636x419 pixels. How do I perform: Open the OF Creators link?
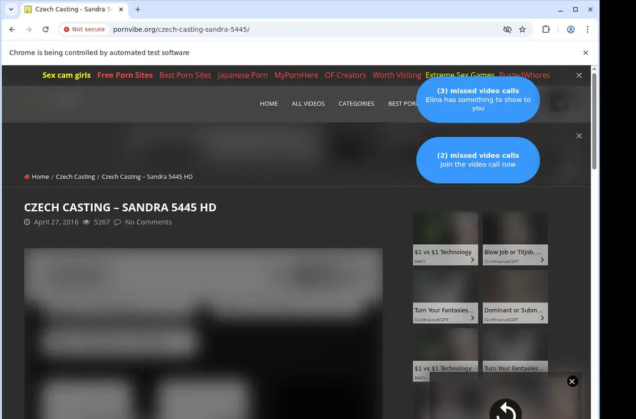coord(346,75)
